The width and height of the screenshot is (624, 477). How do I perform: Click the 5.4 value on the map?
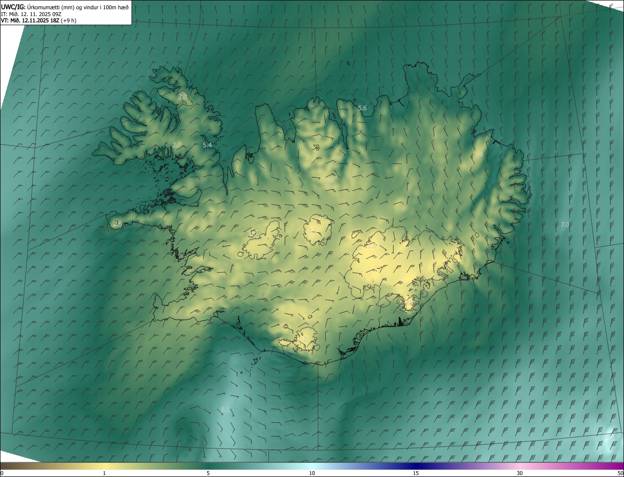[207, 145]
